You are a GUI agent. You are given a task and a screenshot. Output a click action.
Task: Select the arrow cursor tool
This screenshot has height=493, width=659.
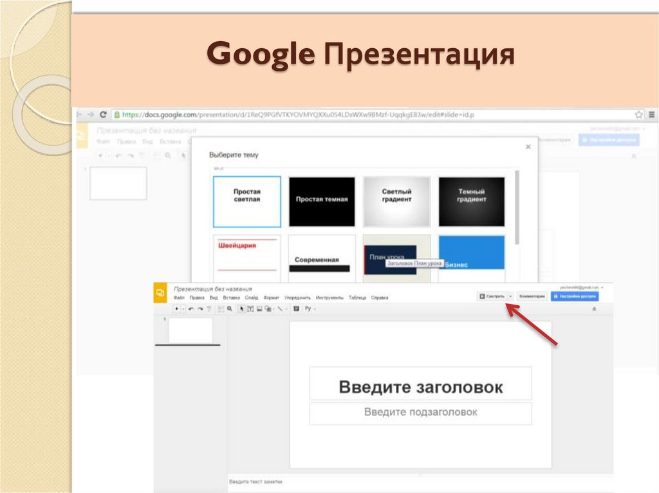[x=242, y=309]
